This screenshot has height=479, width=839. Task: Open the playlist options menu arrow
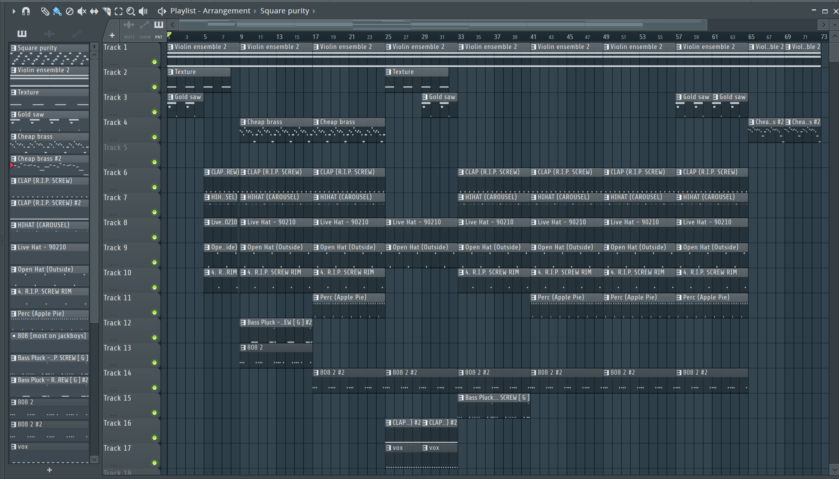[14, 11]
